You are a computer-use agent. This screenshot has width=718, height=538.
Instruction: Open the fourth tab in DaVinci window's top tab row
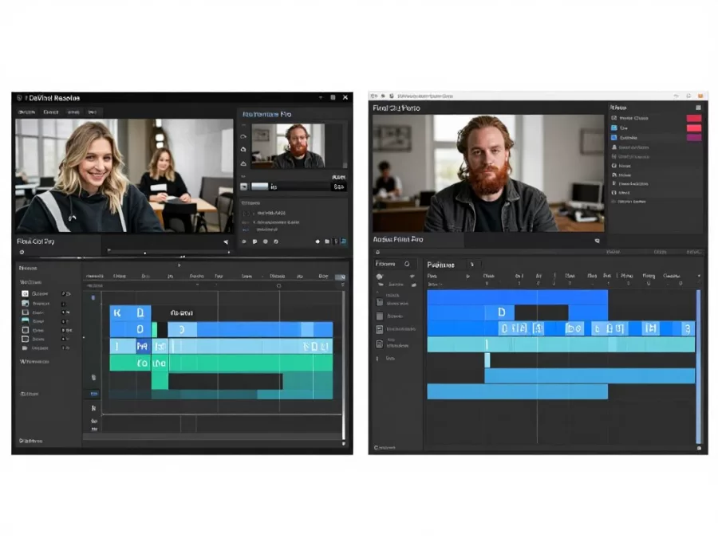(x=93, y=112)
